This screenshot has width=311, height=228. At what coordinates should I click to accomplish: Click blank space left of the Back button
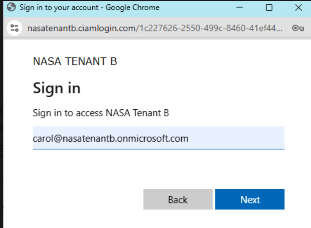(87, 199)
